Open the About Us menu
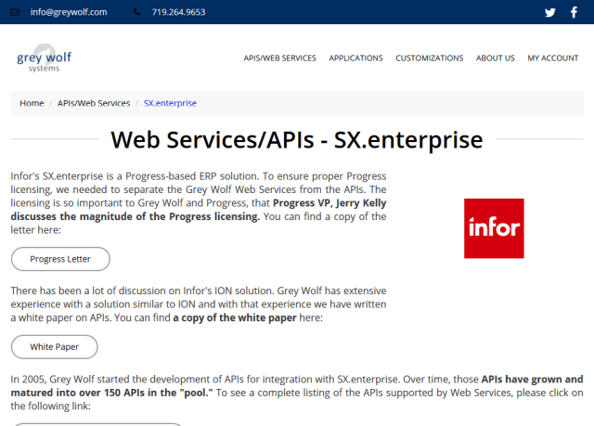The image size is (594, 426). tap(495, 58)
